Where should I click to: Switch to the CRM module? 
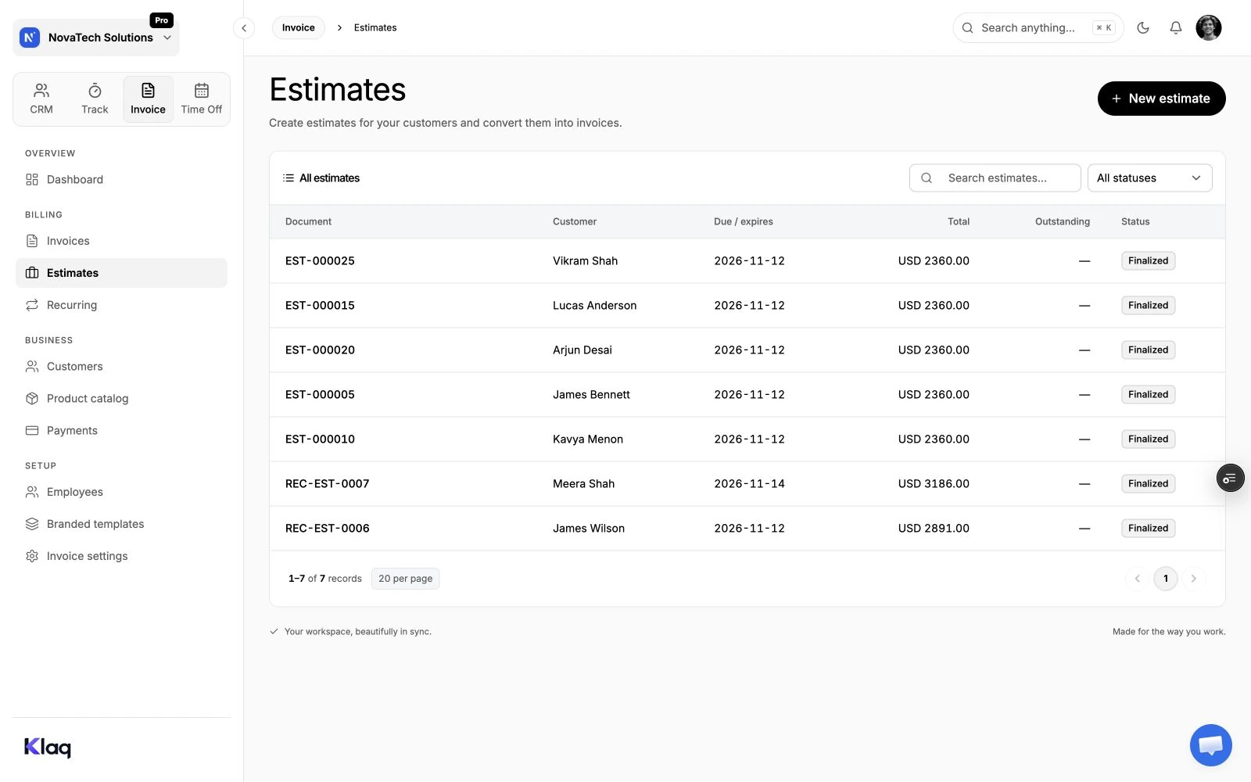[41, 99]
